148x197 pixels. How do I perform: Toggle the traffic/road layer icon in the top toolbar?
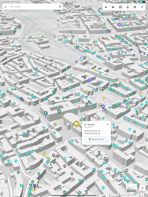coord(106,7)
